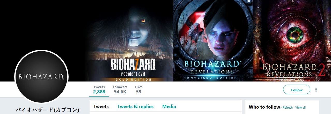The height and width of the screenshot is (114, 331).
Task: Show the 59 Likes
Action: pyautogui.click(x=139, y=89)
